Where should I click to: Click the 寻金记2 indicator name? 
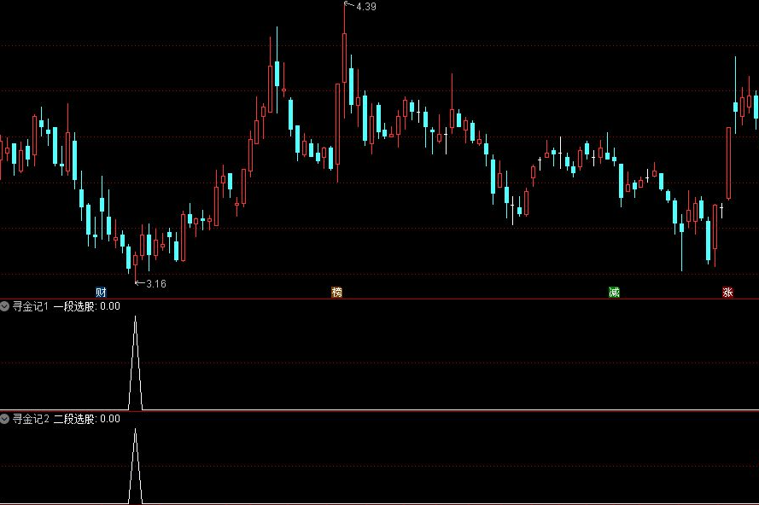click(x=31, y=419)
